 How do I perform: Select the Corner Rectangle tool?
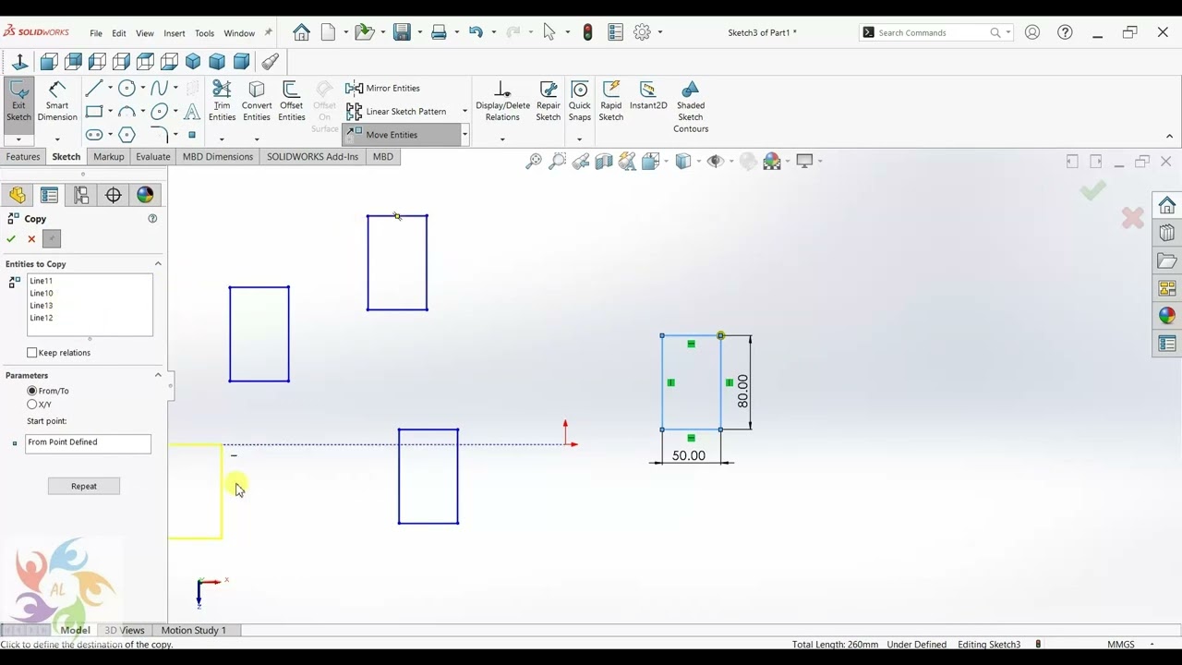(93, 112)
